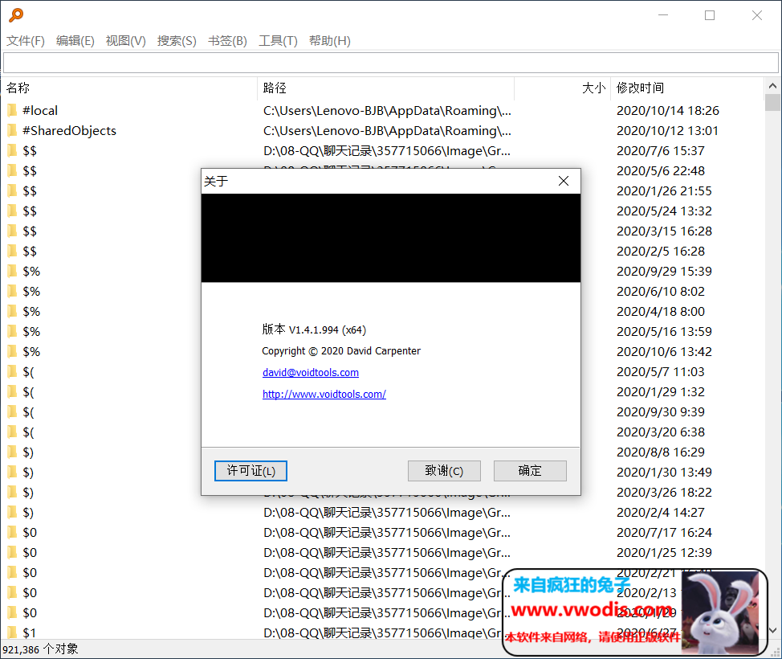The image size is (782, 659).
Task: Click the folder icon beside the first $$ entry
Action: [11, 150]
